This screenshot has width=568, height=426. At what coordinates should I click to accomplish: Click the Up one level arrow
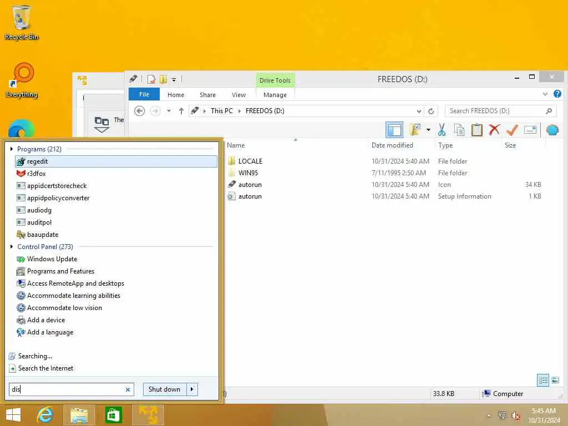[181, 111]
